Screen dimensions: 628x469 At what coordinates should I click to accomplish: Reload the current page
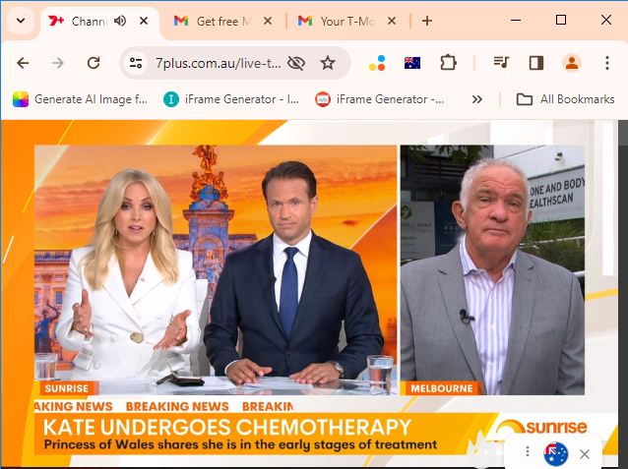click(x=94, y=63)
